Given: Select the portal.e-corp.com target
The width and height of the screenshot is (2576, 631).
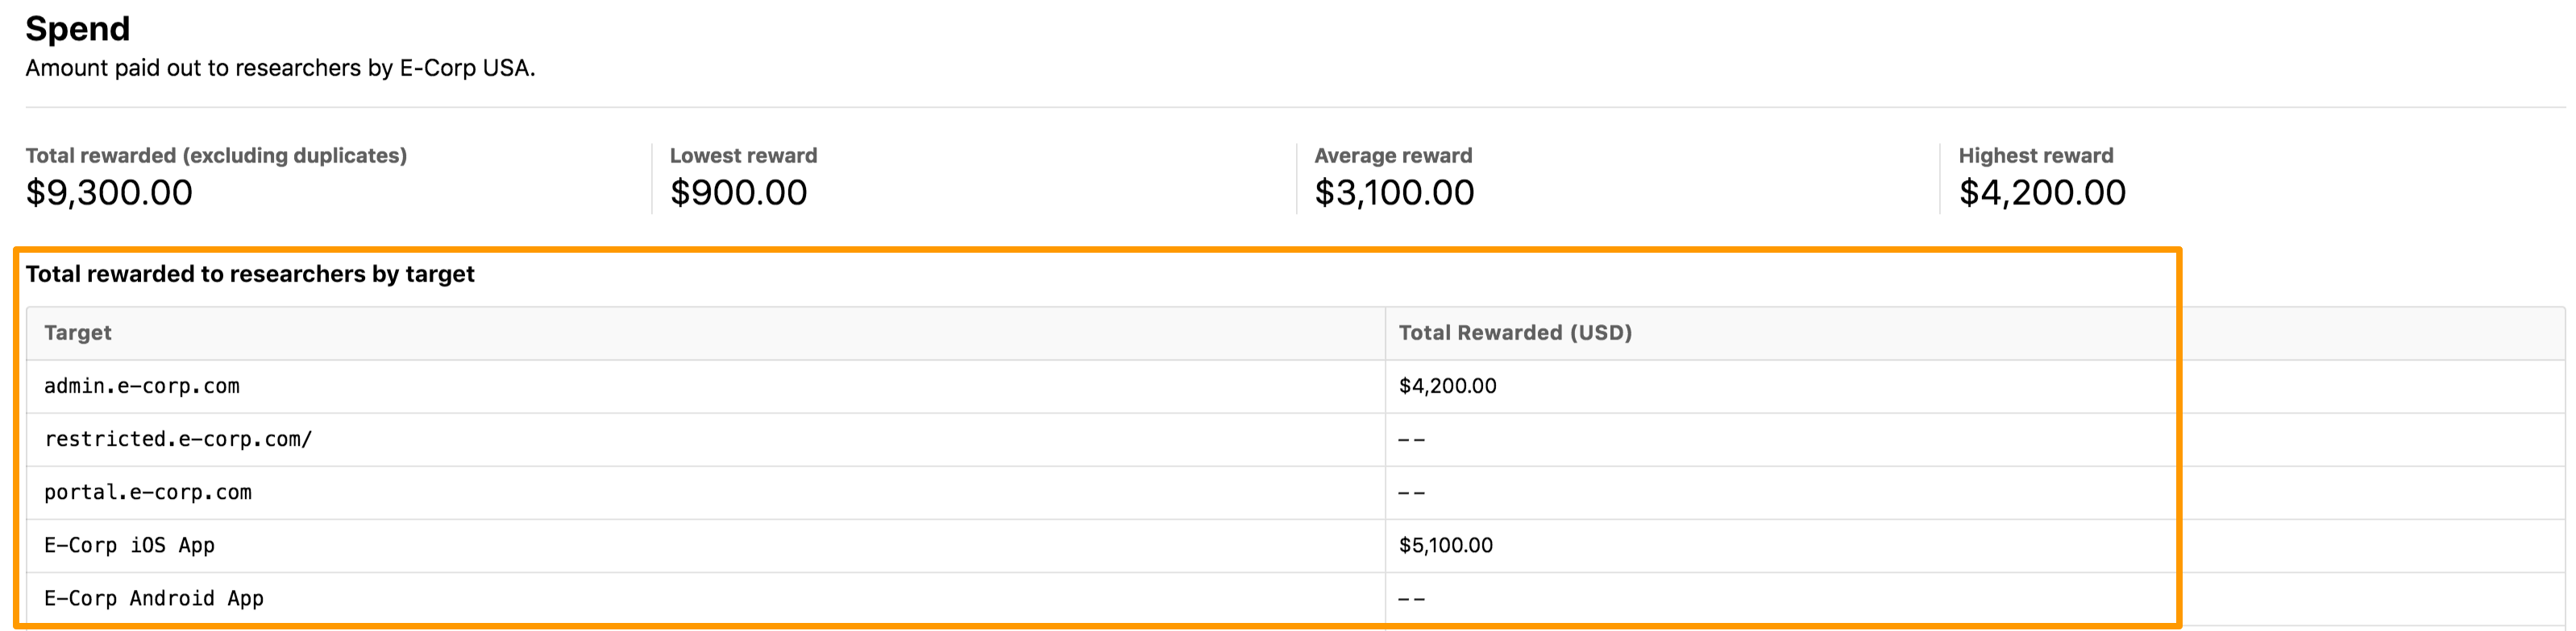Looking at the screenshot, I should coord(147,493).
